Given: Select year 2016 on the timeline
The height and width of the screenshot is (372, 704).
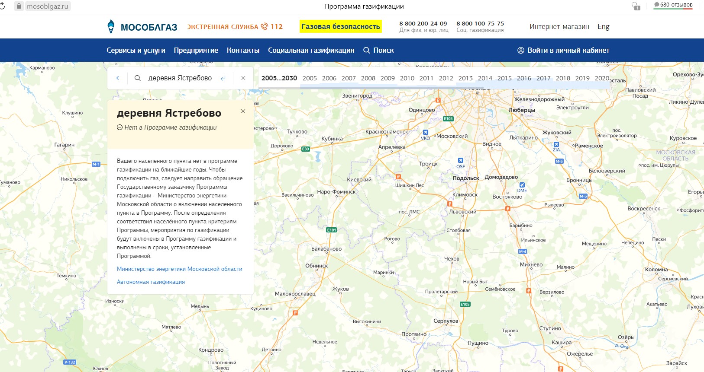Looking at the screenshot, I should coord(524,78).
